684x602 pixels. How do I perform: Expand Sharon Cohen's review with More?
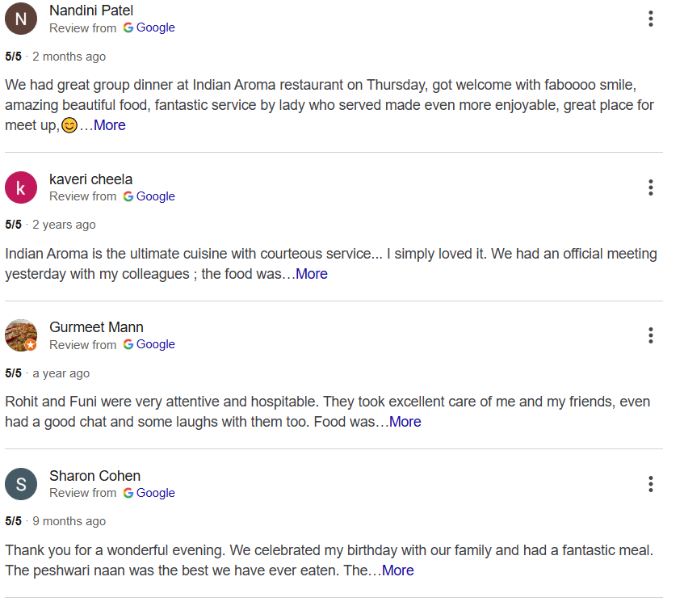point(397,570)
